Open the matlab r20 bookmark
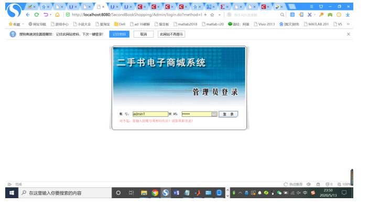This screenshot has width=369, height=205. coord(213,24)
